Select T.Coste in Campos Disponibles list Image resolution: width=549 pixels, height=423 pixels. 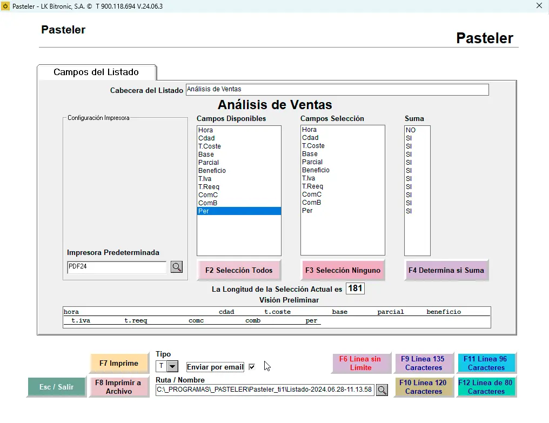tap(239, 146)
